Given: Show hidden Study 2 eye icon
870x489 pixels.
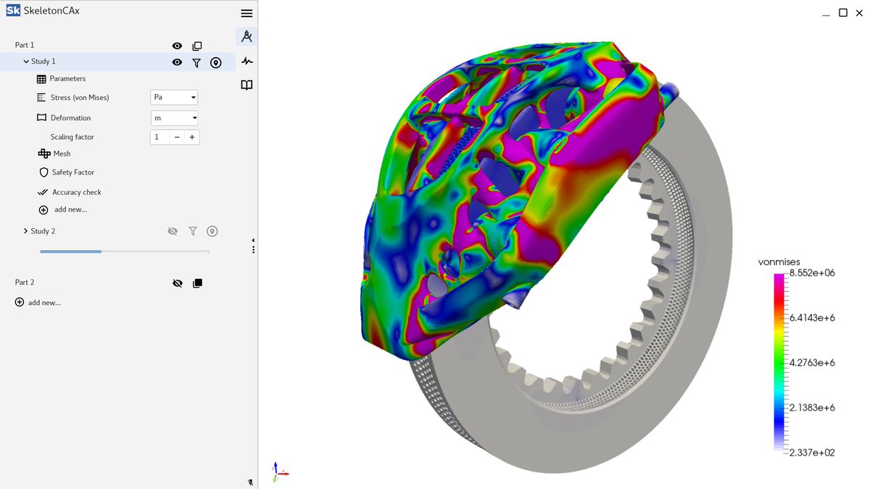Looking at the screenshot, I should (173, 231).
